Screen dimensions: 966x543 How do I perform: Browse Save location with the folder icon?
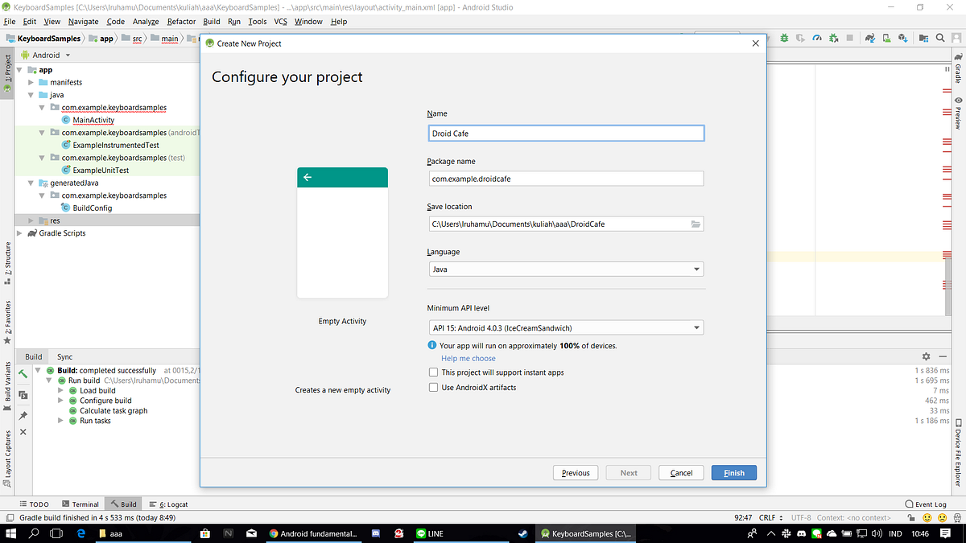(696, 224)
